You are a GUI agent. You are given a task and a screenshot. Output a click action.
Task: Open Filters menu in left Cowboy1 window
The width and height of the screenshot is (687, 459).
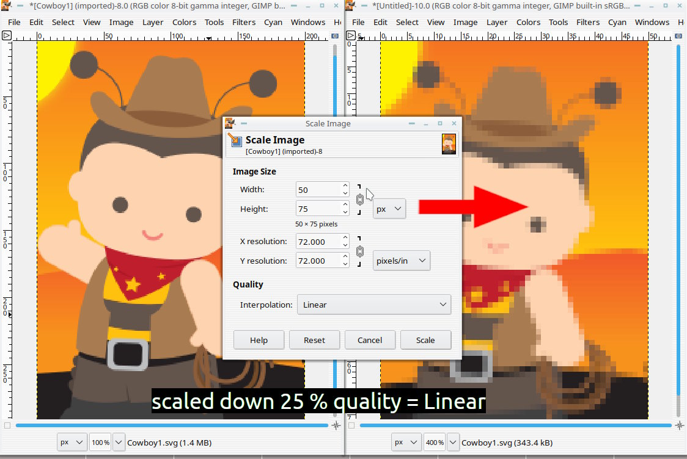[244, 23]
